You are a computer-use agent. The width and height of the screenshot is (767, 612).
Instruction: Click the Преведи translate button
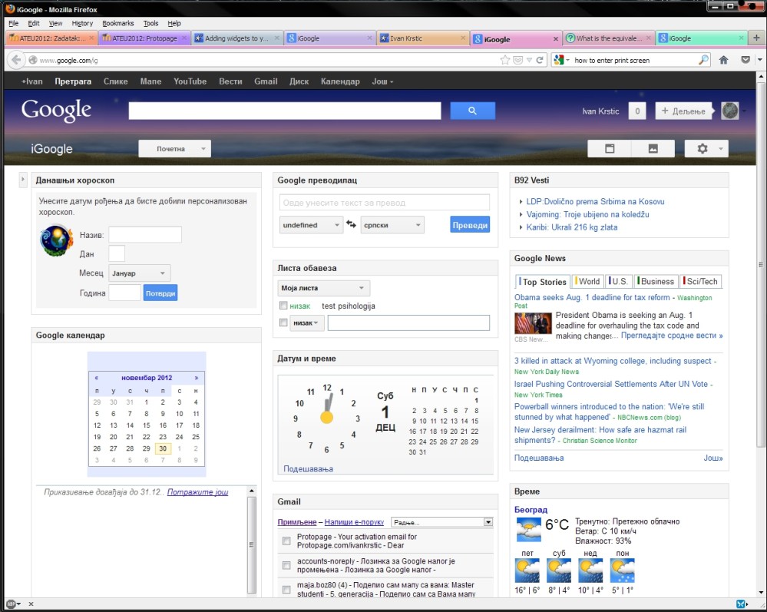coord(470,224)
